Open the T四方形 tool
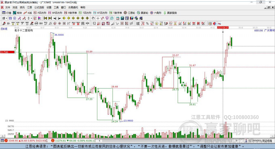The height and width of the screenshot is (149, 275). pos(85,13)
